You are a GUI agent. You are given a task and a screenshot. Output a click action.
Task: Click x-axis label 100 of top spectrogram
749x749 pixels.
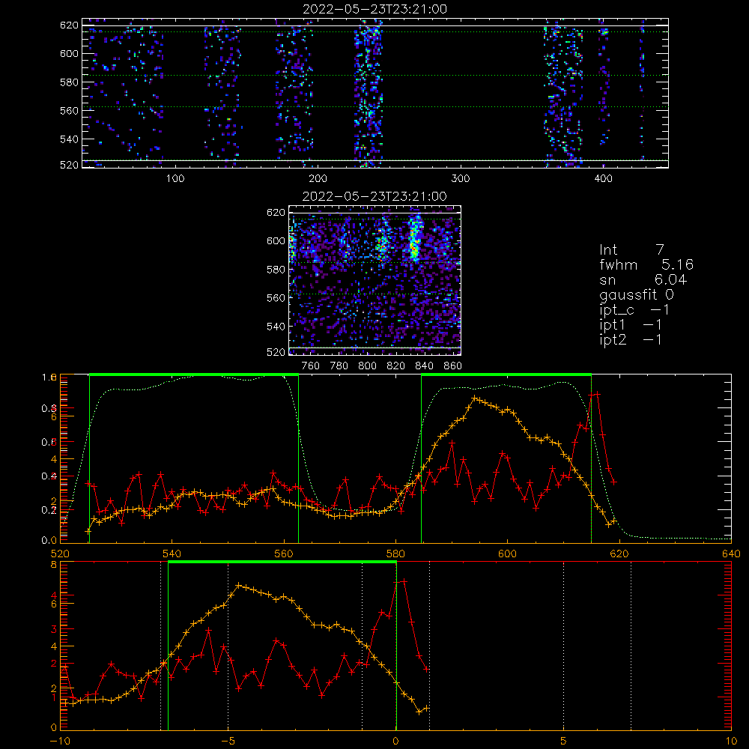pos(175,179)
